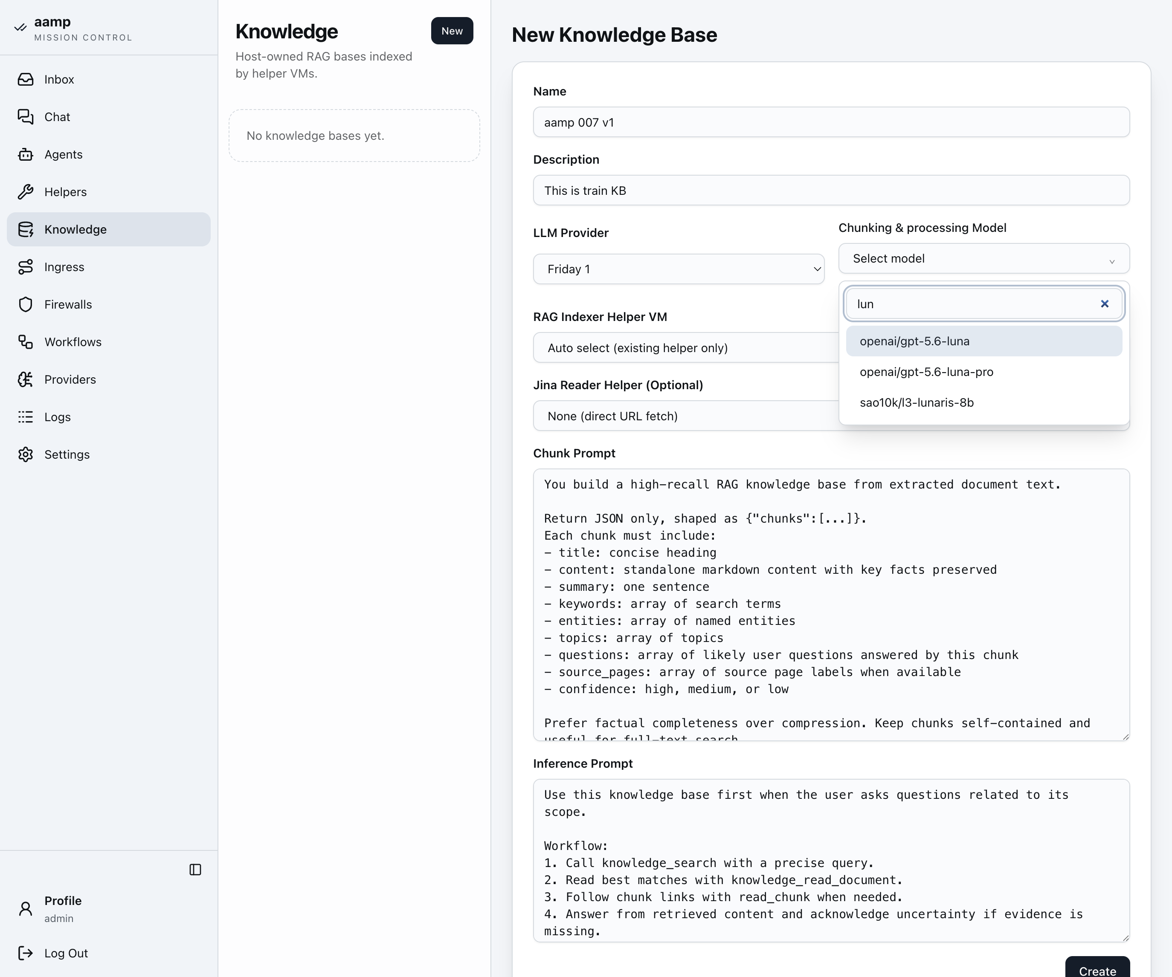Click the Workflows nodes icon
This screenshot has width=1172, height=977.
point(26,342)
